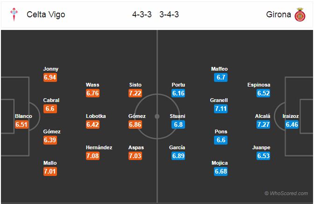
Task: Select goalkeeper Iraizoz's 6.46 rating badge
Action: pos(292,124)
